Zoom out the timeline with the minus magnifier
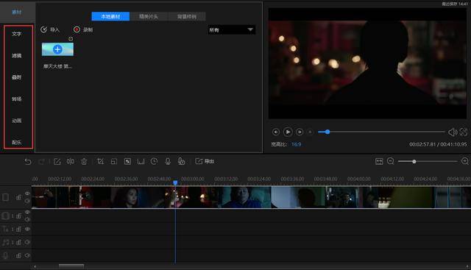Image resolution: width=471 pixels, height=270 pixels. [x=391, y=161]
